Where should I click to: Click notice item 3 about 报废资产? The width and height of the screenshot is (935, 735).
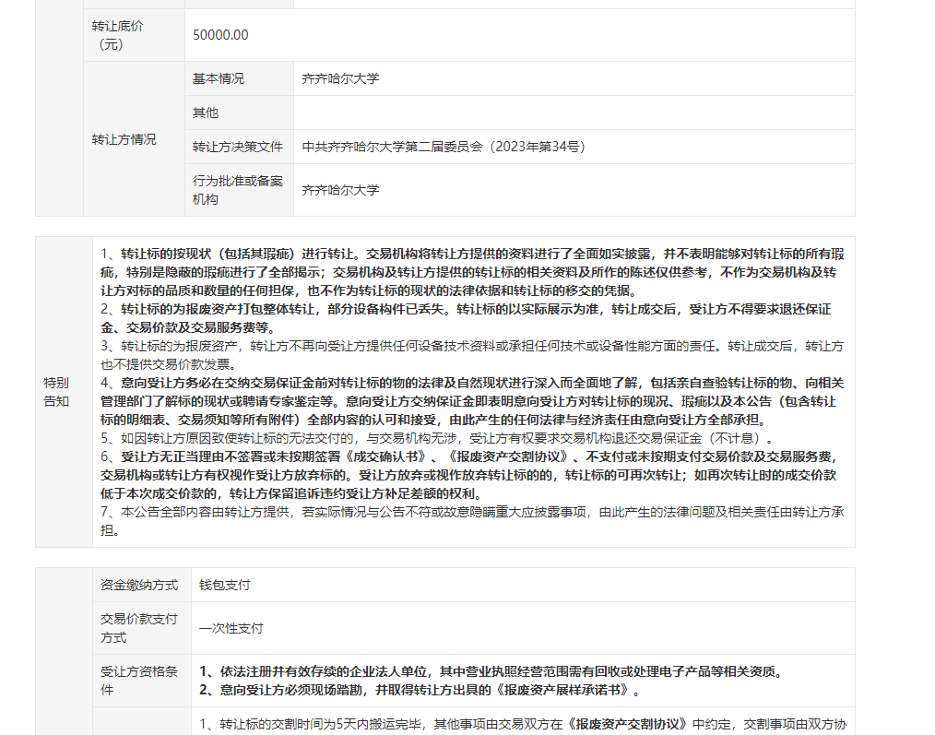point(472,355)
